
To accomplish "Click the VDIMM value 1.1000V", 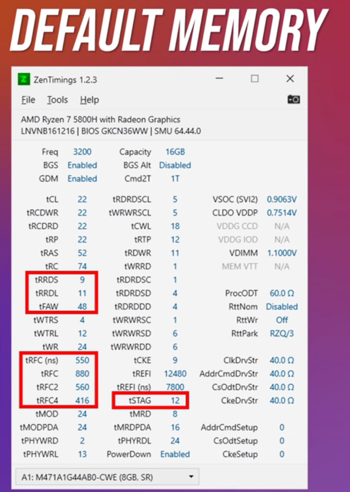I will tap(282, 253).
